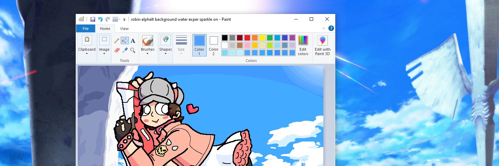This screenshot has height=166, width=499.
Task: Open Edit colors dialog
Action: (x=303, y=46)
